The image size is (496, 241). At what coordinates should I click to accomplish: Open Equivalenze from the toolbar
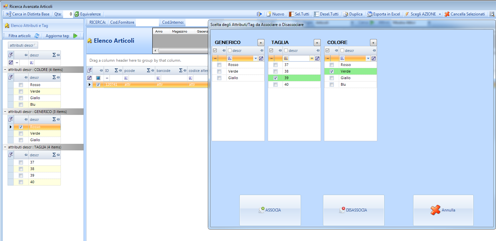point(87,14)
